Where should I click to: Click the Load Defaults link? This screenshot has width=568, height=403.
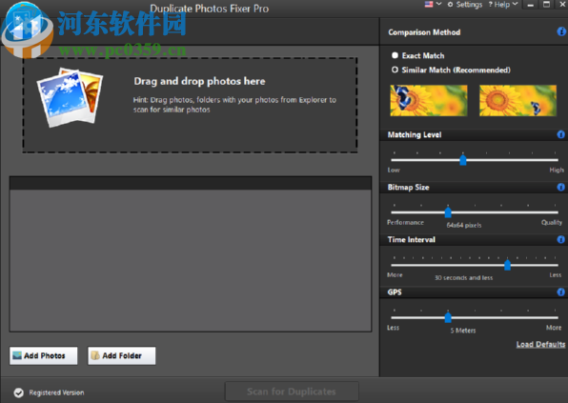(x=540, y=344)
